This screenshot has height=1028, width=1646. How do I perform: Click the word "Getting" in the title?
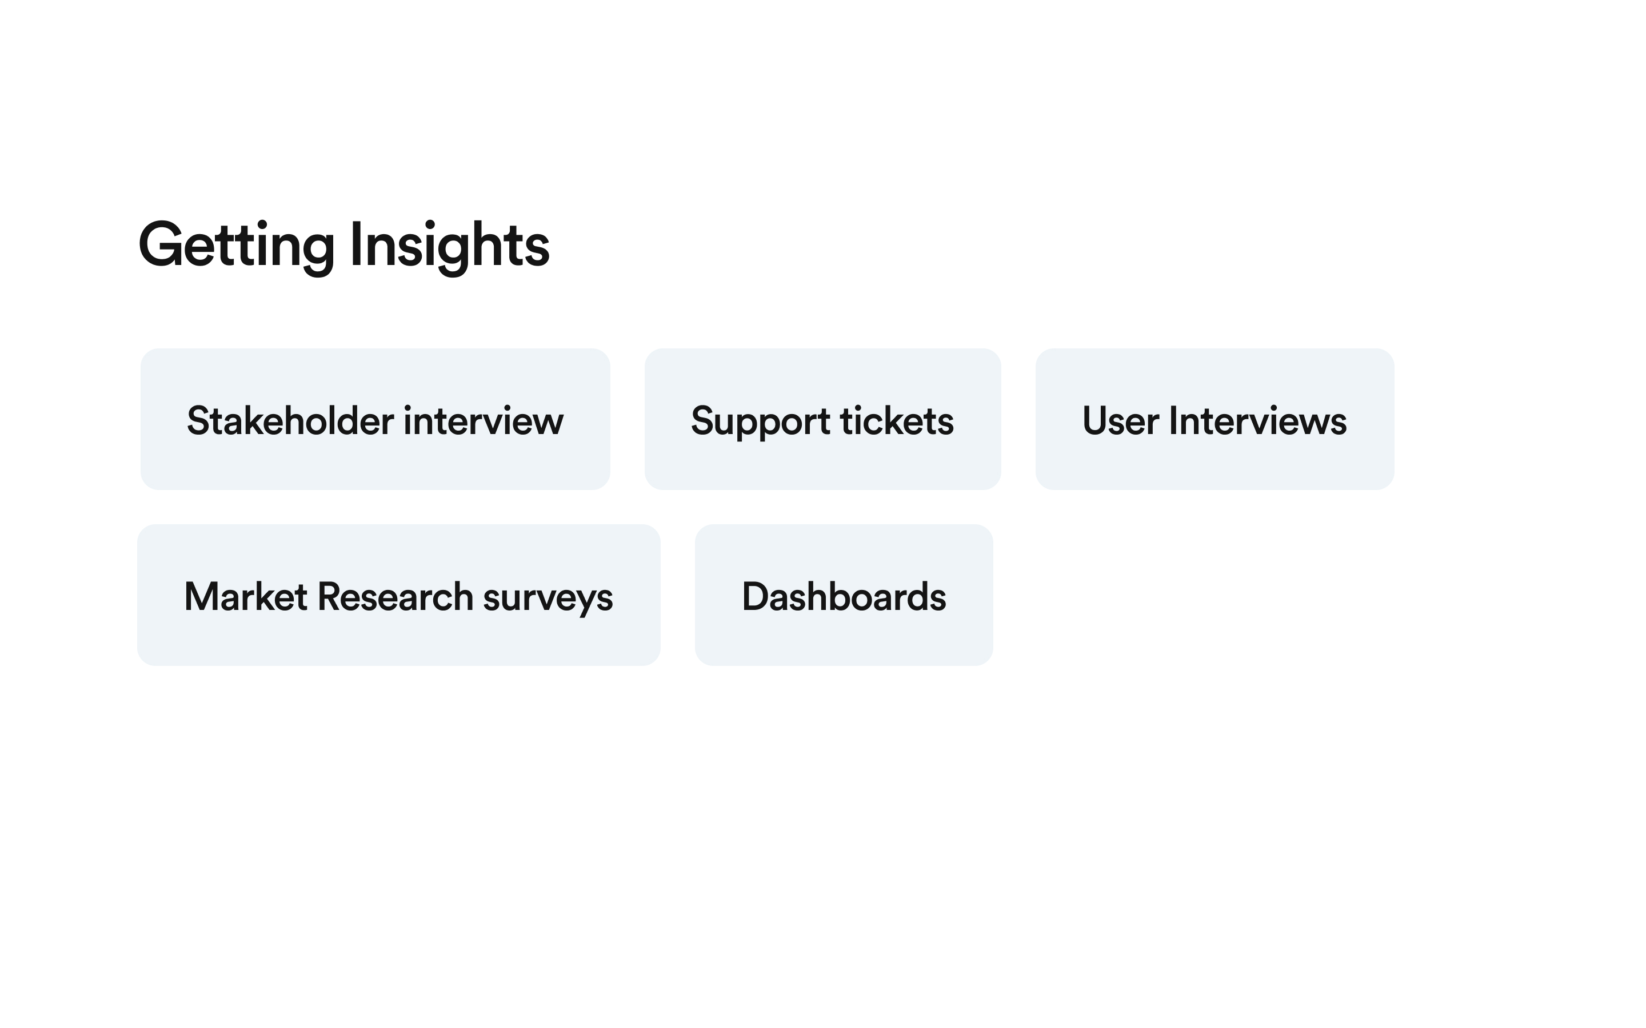[x=237, y=246]
